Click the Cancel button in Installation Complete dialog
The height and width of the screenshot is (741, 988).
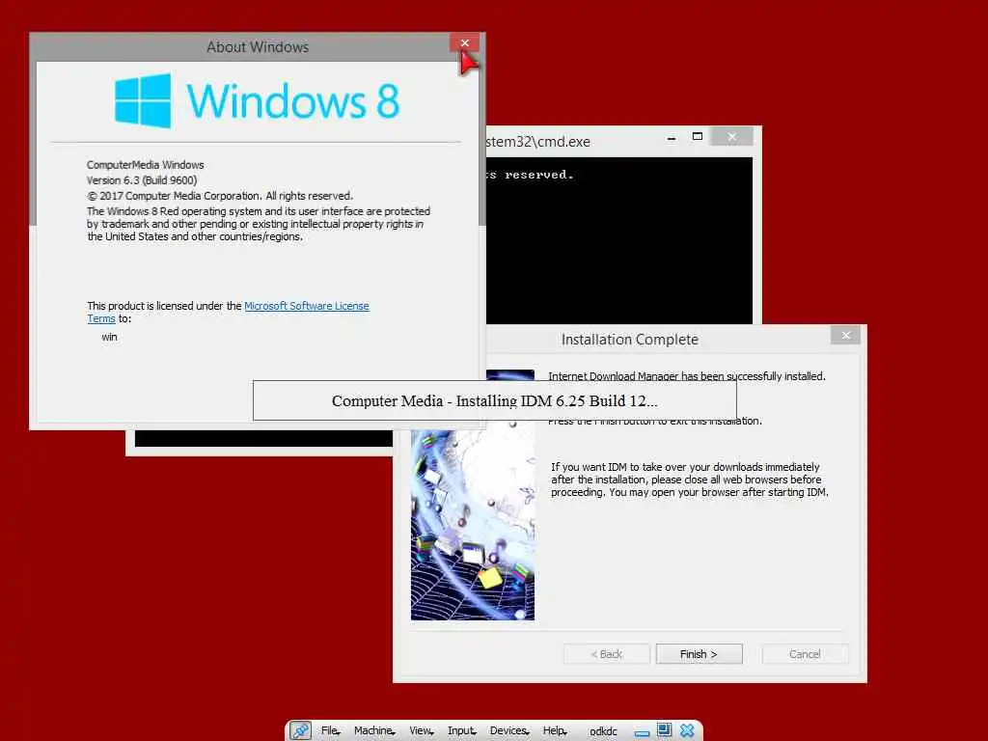805,654
